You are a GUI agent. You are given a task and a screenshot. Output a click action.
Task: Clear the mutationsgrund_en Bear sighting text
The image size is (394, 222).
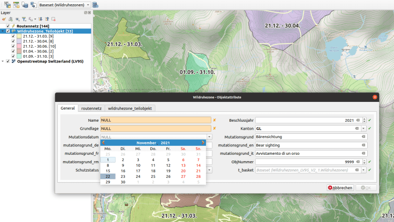coord(364,145)
